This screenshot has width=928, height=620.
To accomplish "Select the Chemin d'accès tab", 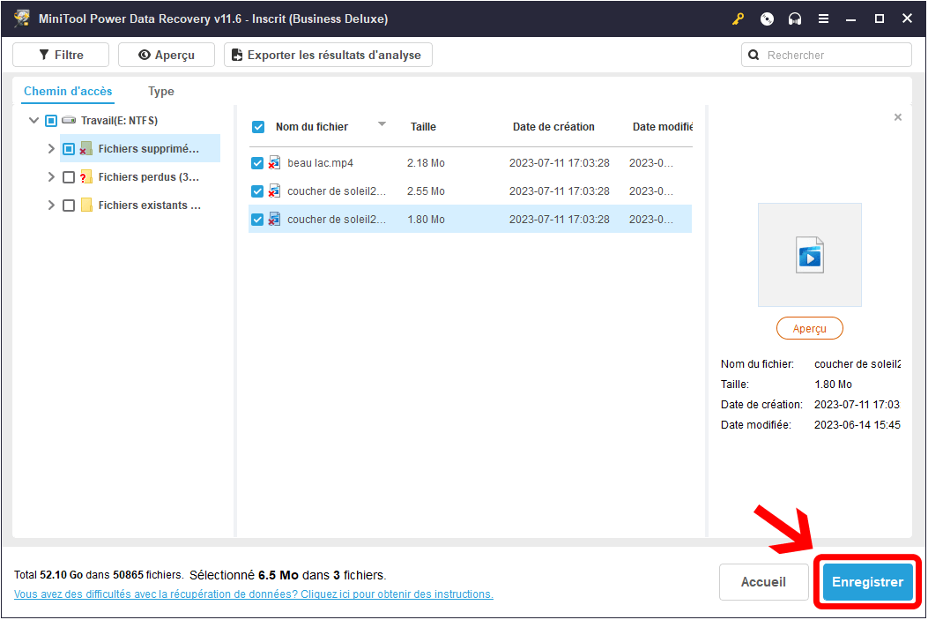I will [68, 92].
